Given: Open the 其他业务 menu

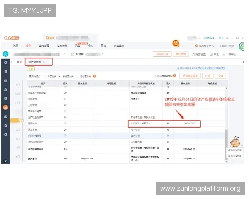Looking at the screenshot, I should click(x=119, y=46).
